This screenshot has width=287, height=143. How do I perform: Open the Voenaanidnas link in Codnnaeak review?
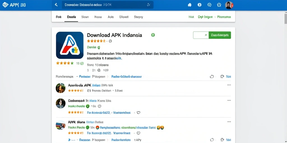click(x=122, y=113)
